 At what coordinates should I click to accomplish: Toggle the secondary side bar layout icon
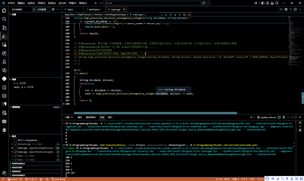(277, 3)
